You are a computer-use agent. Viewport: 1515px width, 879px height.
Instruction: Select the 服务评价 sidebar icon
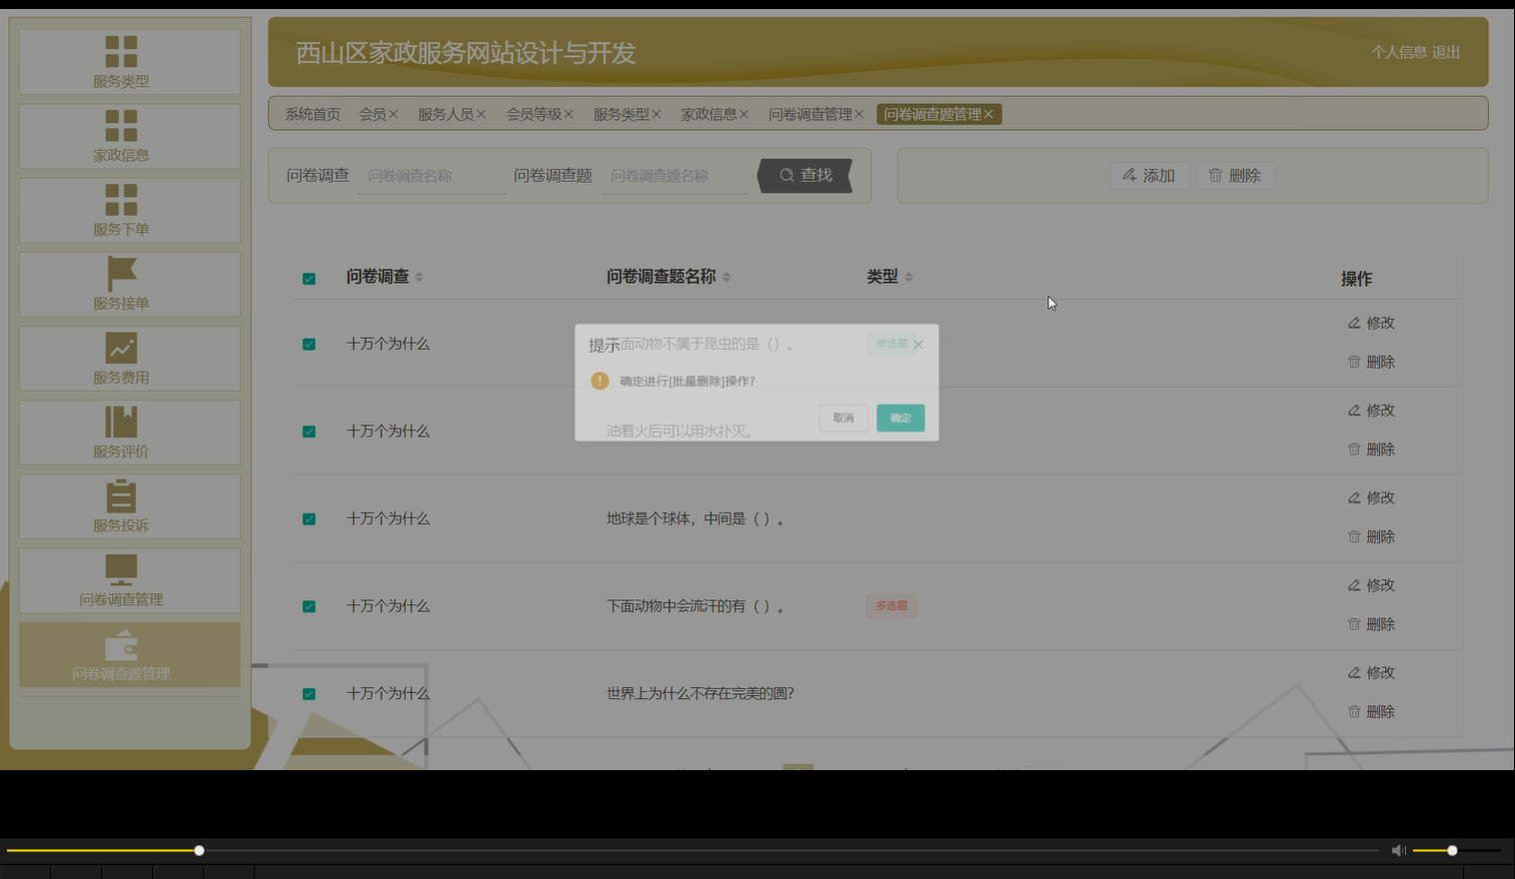[x=121, y=422]
